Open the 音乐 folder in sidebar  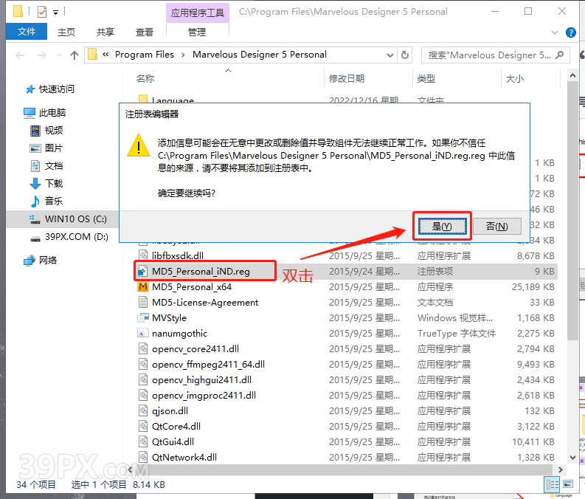(x=54, y=202)
